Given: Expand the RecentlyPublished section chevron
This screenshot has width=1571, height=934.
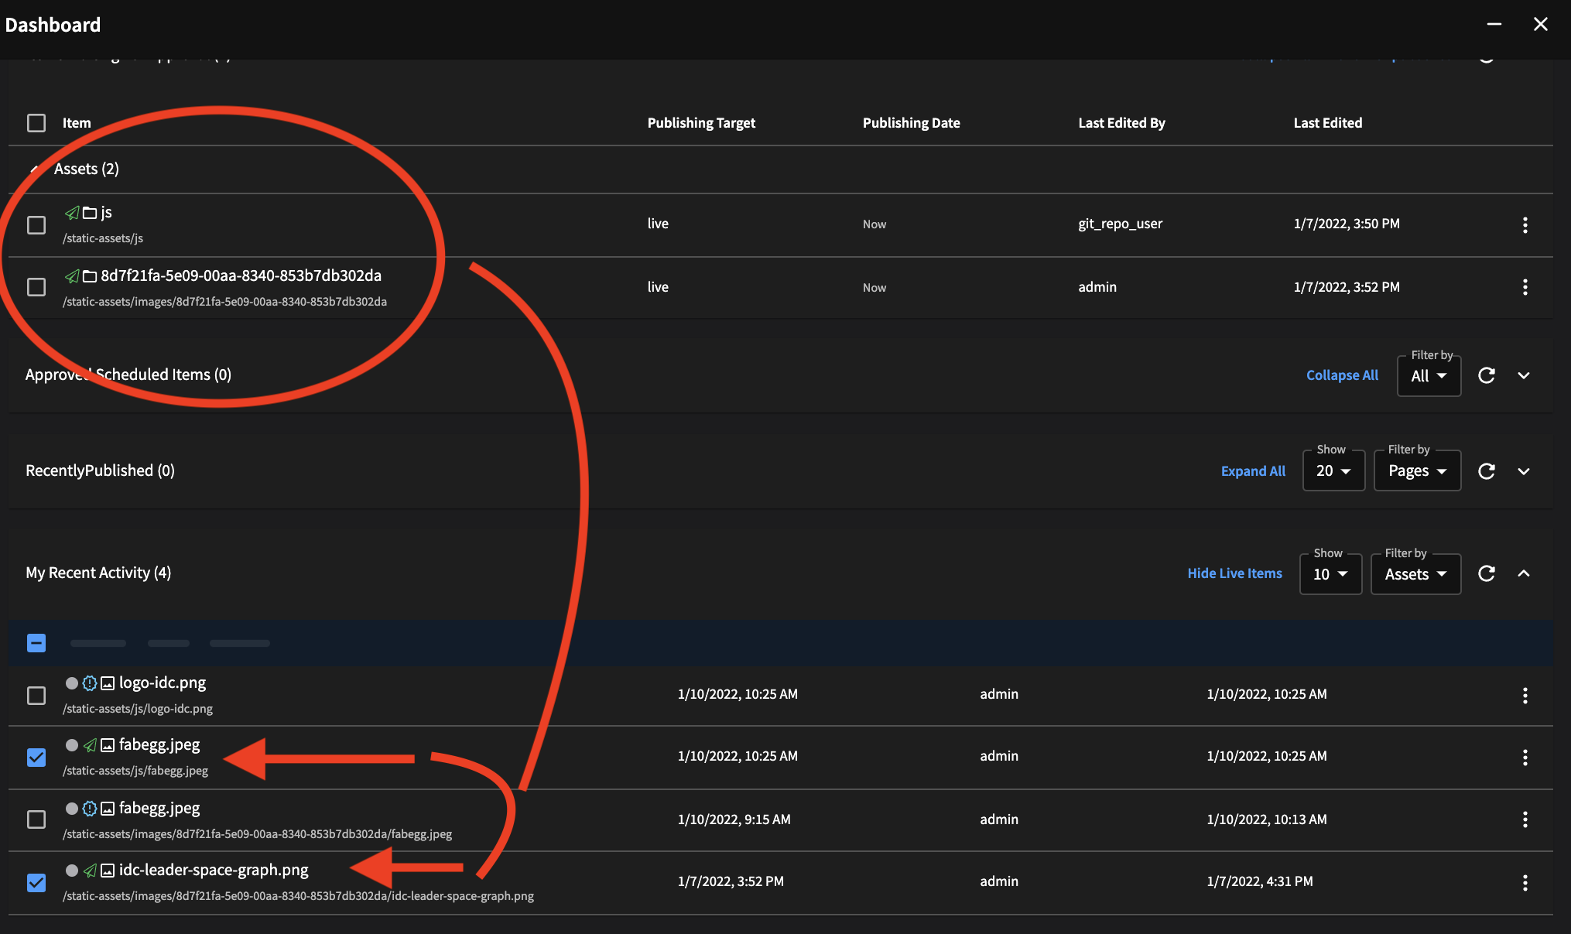Looking at the screenshot, I should 1524,470.
